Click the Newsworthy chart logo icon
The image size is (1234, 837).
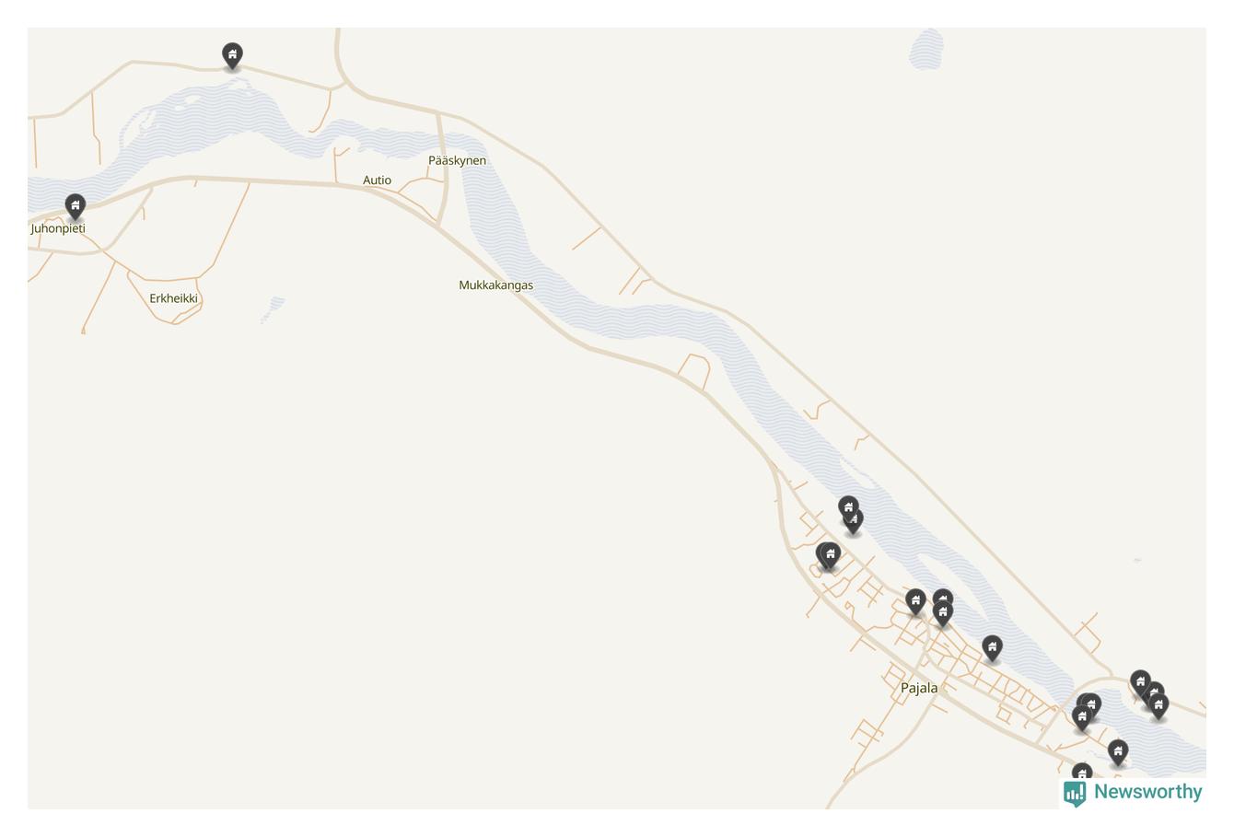(1075, 793)
